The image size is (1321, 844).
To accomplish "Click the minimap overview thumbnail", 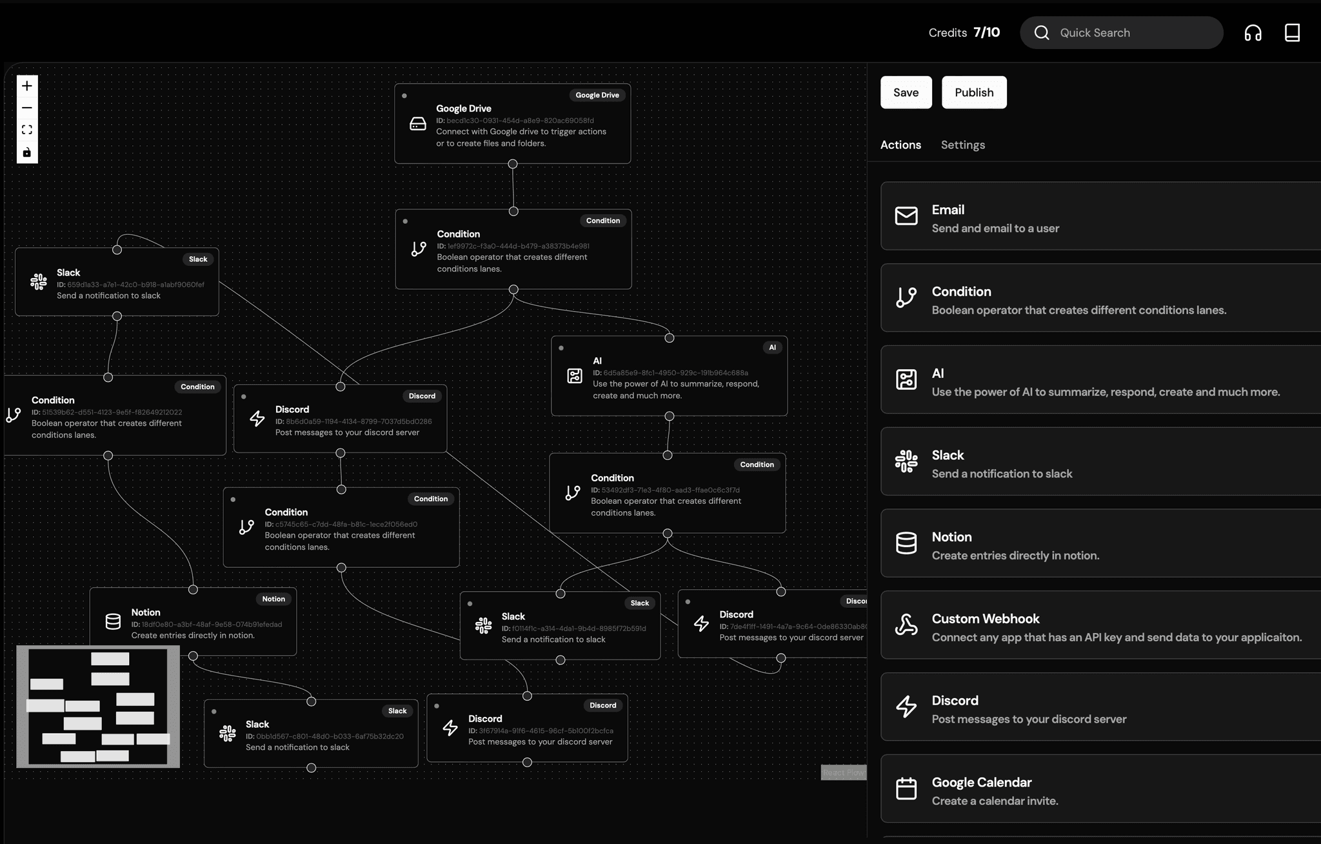I will pos(98,707).
